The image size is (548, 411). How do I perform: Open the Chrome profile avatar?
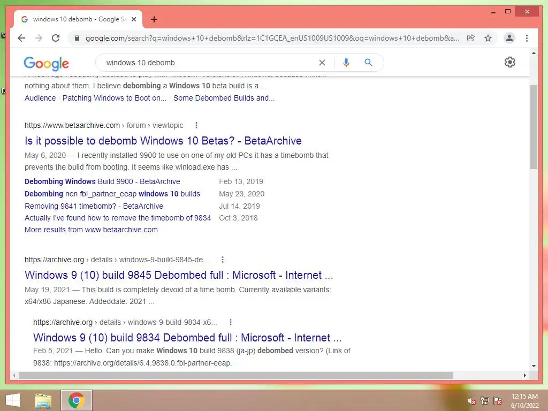click(509, 38)
